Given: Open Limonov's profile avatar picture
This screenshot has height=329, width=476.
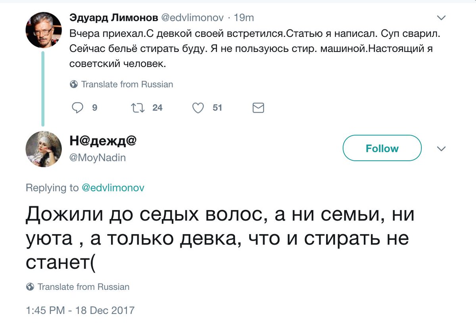Looking at the screenshot, I should (44, 30).
